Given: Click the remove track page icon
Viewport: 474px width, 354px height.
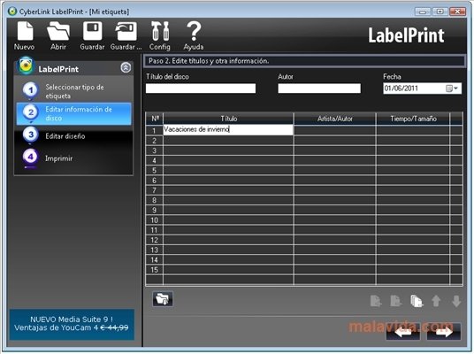Looking at the screenshot, I should click(x=395, y=301).
